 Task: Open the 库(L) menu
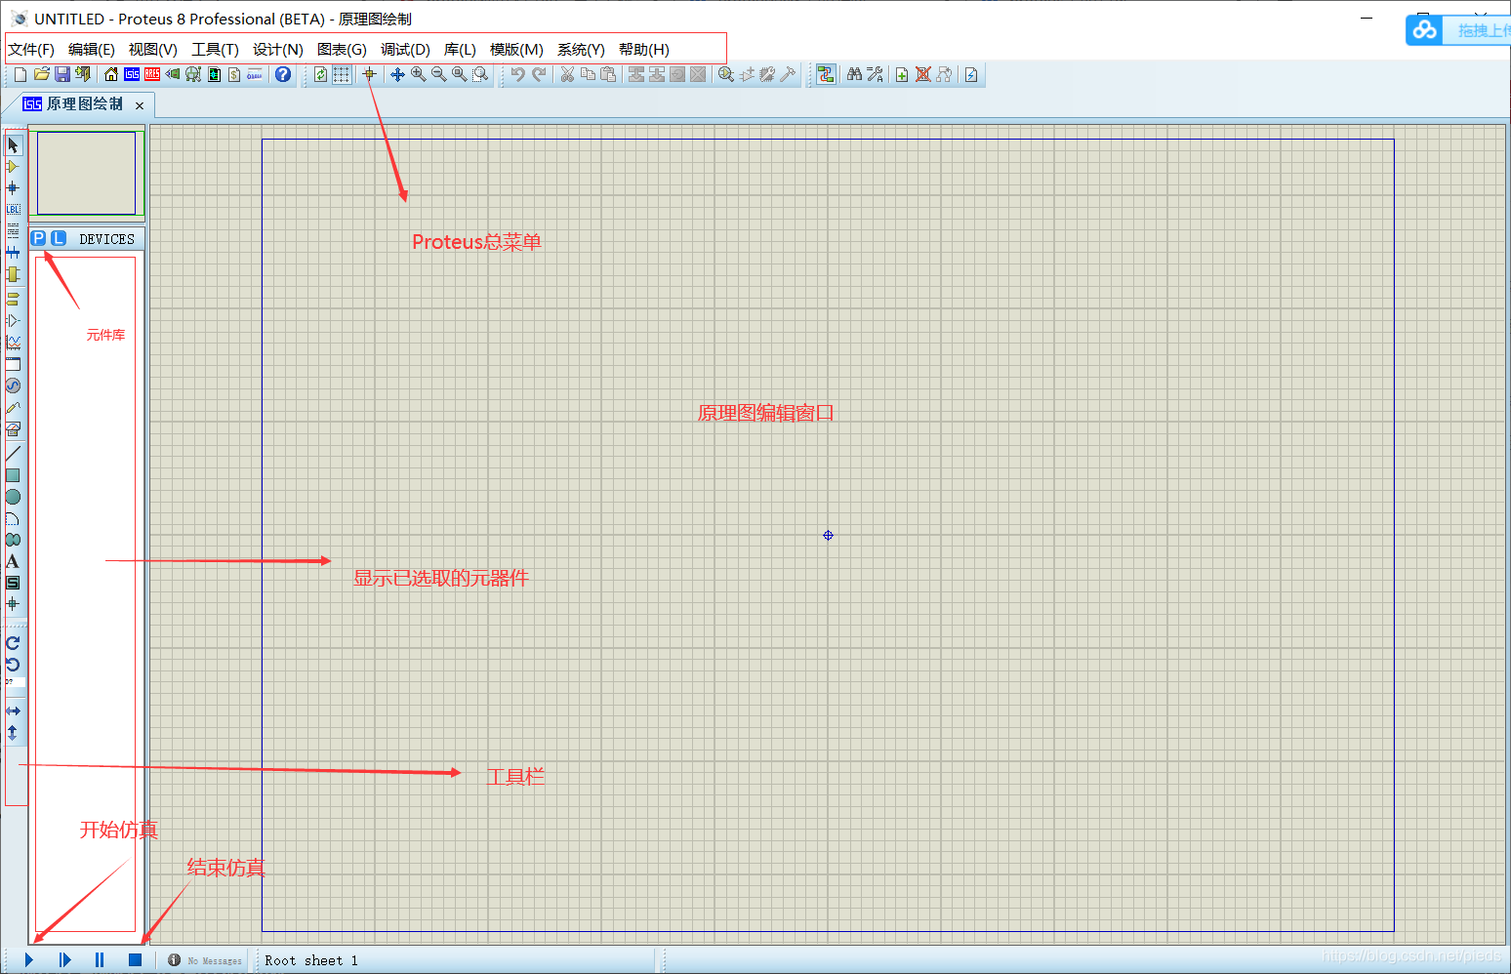460,49
